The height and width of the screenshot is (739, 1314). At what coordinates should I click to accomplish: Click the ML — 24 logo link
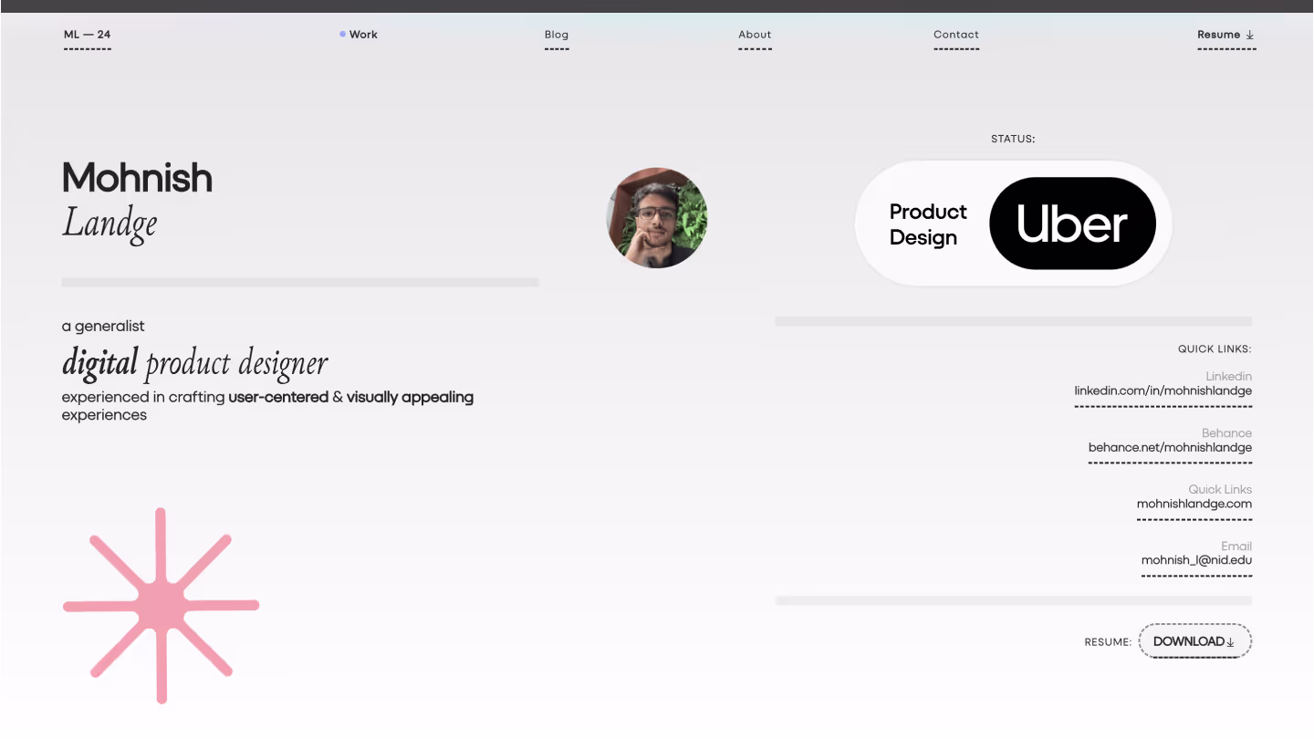point(87,35)
